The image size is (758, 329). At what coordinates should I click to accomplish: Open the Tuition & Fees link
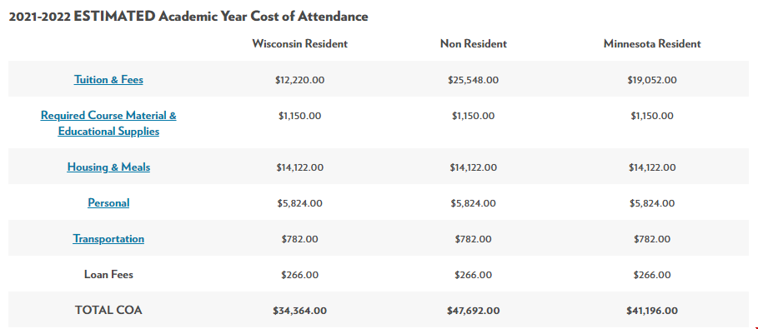(x=108, y=80)
